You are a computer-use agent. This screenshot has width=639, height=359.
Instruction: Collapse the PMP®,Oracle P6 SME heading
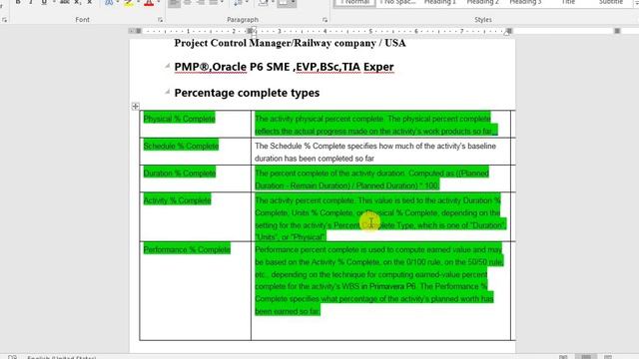[168, 66]
